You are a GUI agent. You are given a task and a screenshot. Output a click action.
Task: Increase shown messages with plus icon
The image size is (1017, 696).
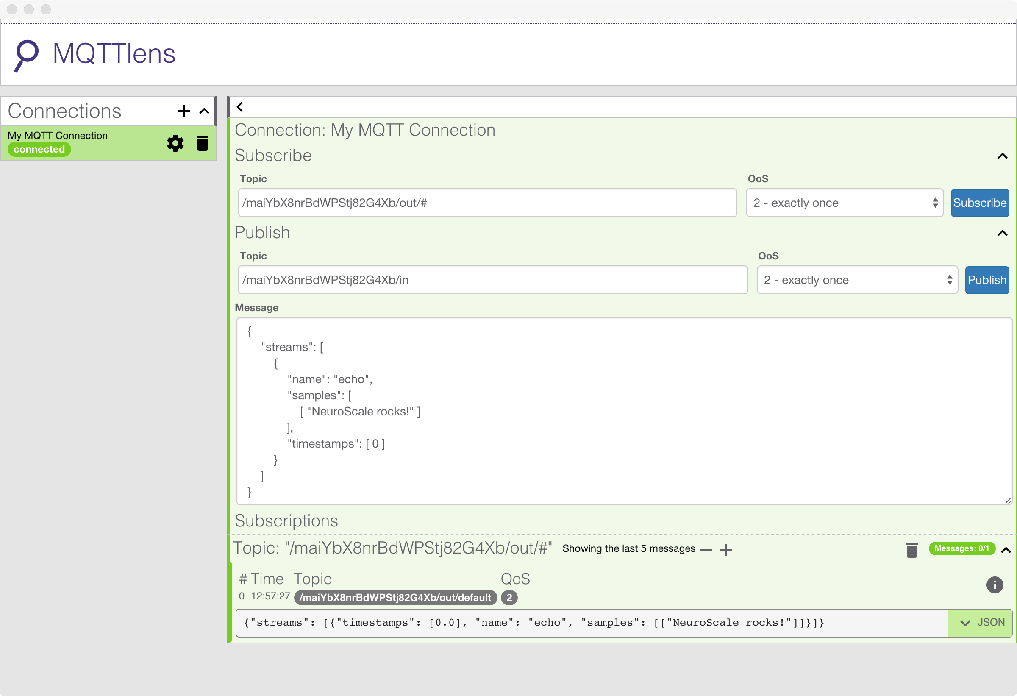(726, 550)
